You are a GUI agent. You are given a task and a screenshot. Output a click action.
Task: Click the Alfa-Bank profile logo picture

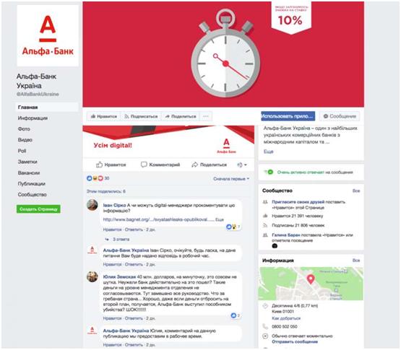coord(48,35)
